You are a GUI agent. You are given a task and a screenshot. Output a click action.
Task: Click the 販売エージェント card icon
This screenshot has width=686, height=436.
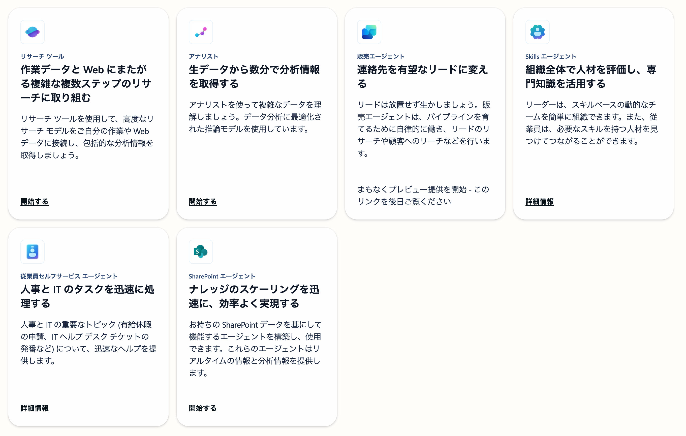click(x=369, y=32)
